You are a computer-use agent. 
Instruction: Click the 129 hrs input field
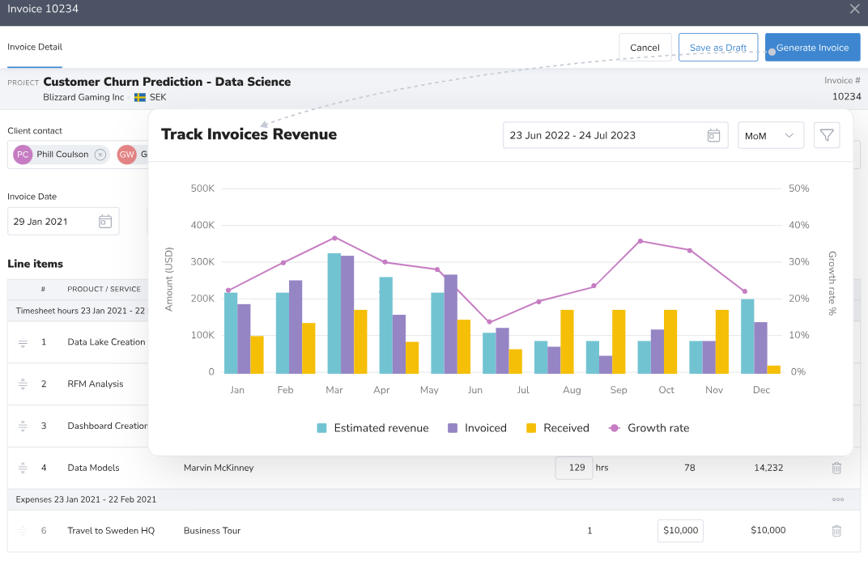[572, 468]
